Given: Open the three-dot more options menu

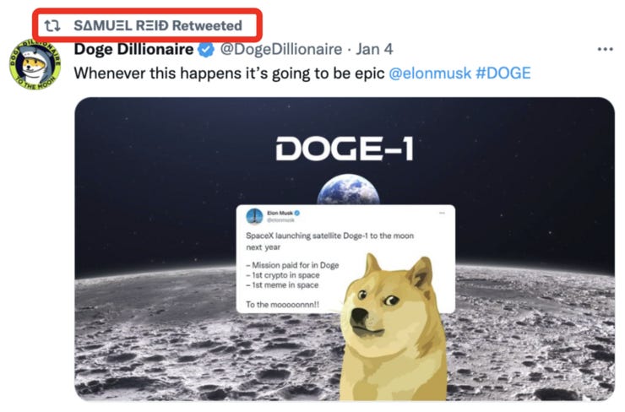Looking at the screenshot, I should (605, 50).
